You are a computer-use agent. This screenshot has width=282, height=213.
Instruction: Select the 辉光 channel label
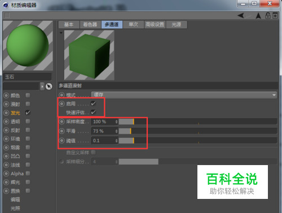click(x=15, y=182)
